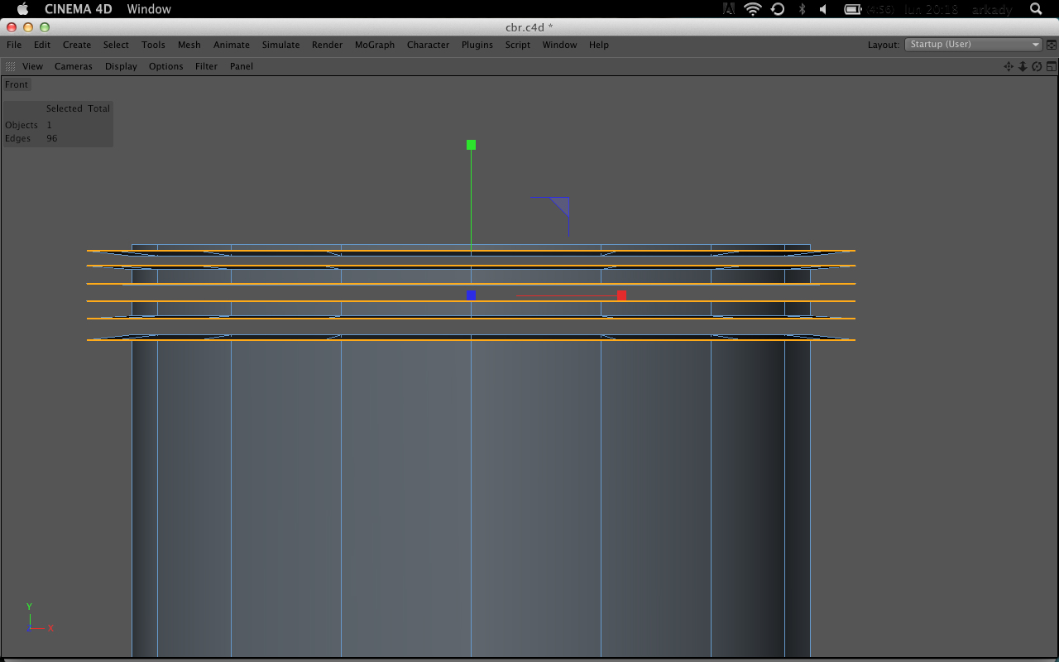Click the viewport rotate camera icon
1059x662 pixels.
(1037, 66)
